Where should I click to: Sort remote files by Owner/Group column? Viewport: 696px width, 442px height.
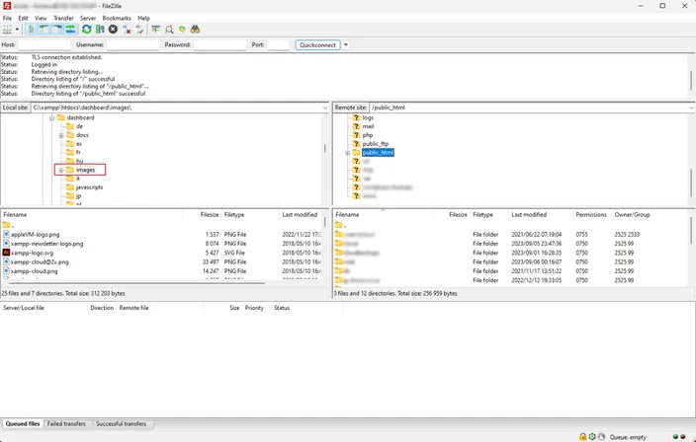point(632,215)
